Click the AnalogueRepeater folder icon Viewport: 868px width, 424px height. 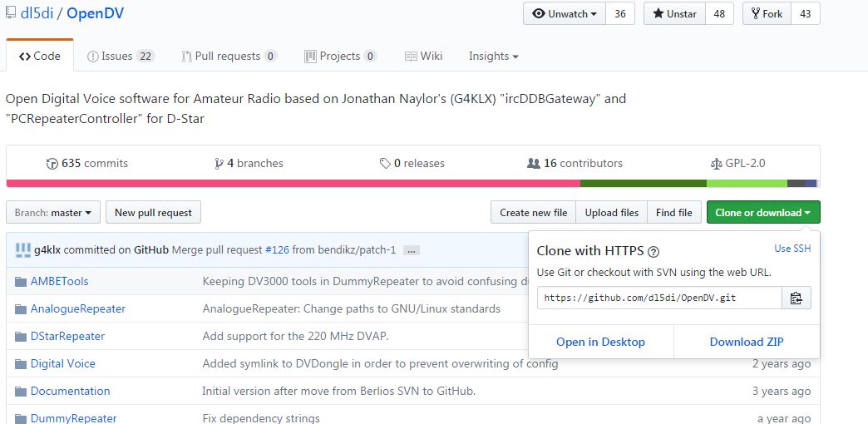21,309
